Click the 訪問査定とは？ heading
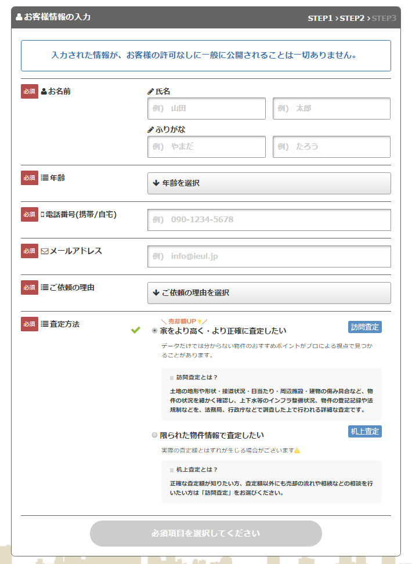Viewport: 412px width, 564px height. [197, 377]
